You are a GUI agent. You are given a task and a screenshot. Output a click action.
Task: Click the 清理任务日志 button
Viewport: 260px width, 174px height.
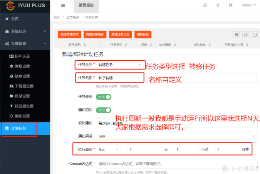120,35
